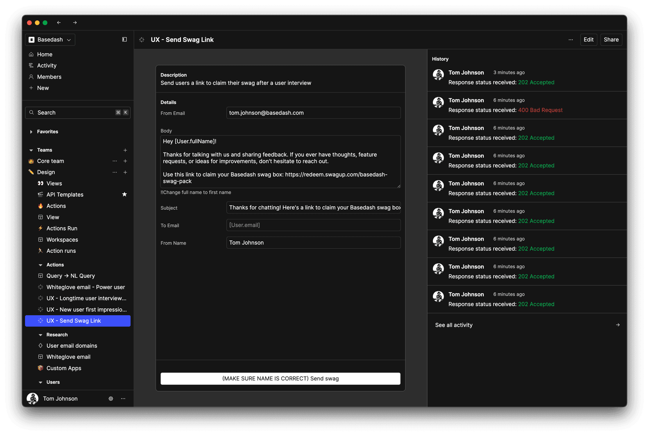Open the page more options ellipsis
The width and height of the screenshot is (649, 436).
pyautogui.click(x=571, y=40)
